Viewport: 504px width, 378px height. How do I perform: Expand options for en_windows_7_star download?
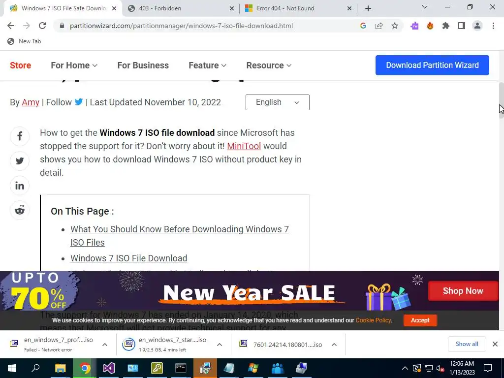(220, 345)
